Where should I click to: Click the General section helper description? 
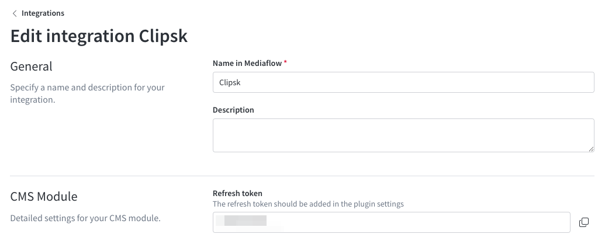pos(87,93)
